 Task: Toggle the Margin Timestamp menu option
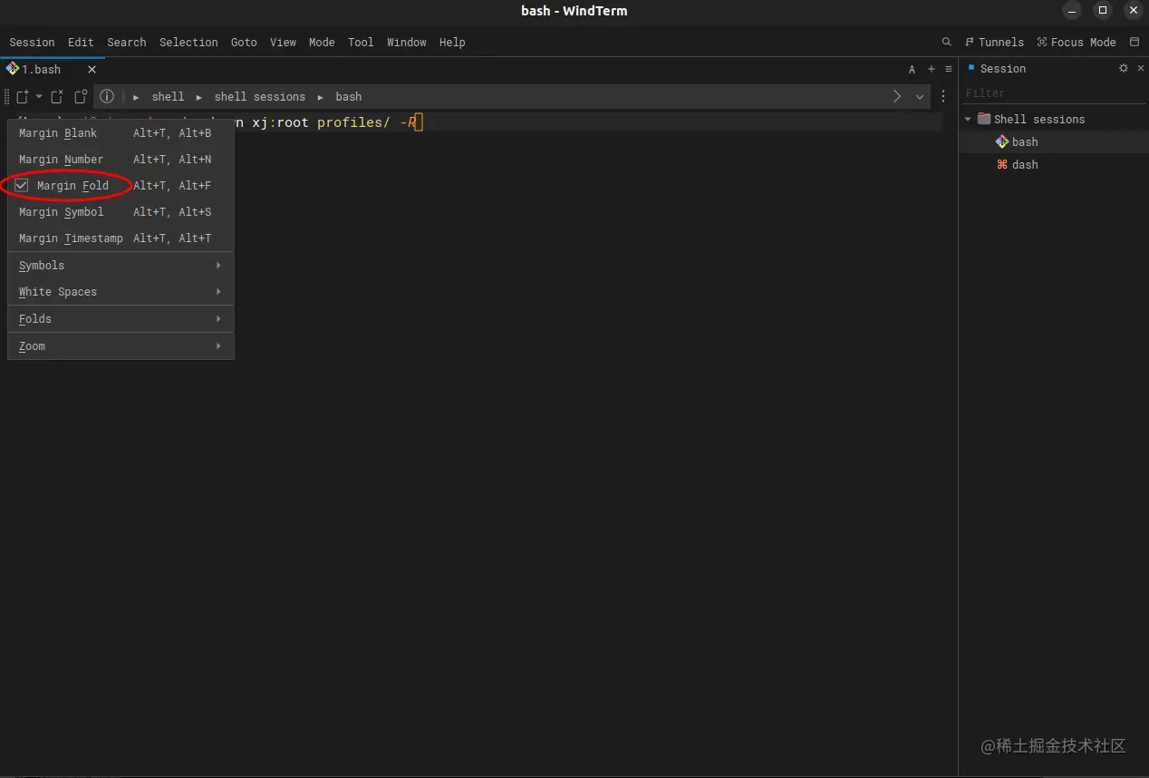point(121,238)
